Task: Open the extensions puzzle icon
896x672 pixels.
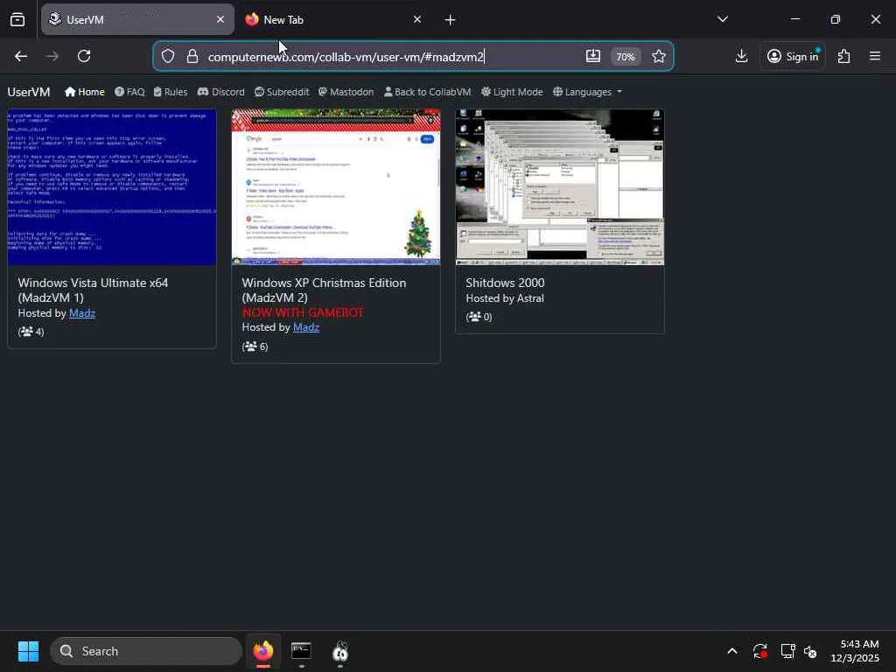Action: tap(844, 56)
